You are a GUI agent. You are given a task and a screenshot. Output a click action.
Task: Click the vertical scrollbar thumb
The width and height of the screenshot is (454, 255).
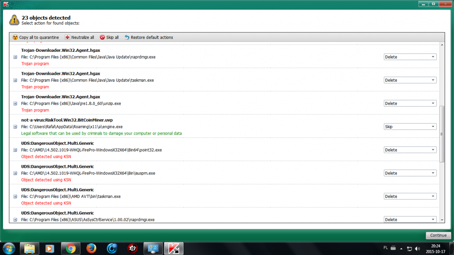point(442,134)
